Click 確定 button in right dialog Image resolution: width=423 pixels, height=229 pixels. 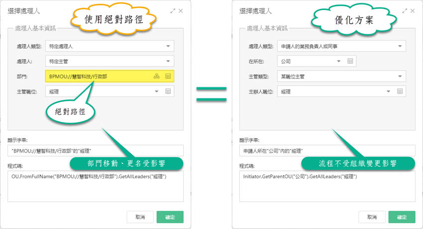tap(402, 217)
